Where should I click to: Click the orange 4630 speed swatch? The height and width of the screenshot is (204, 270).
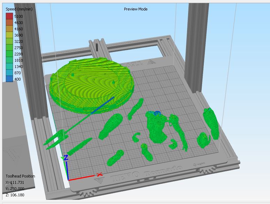point(9,23)
